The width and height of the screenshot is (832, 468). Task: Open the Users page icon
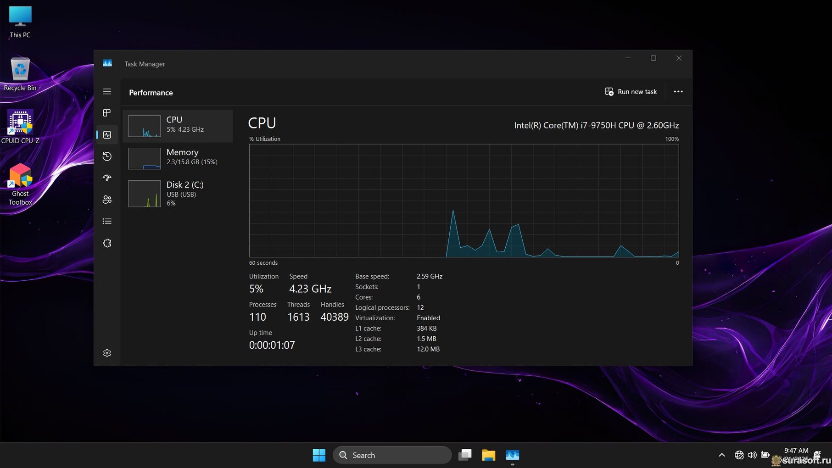point(107,200)
